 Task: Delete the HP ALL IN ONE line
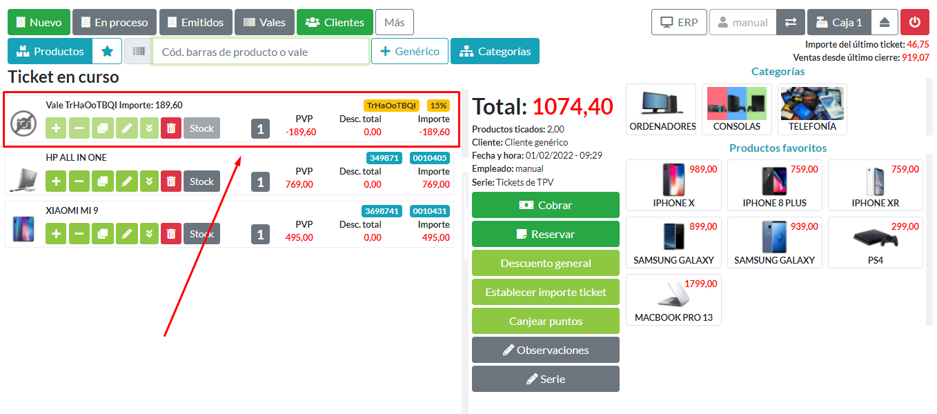tap(171, 181)
